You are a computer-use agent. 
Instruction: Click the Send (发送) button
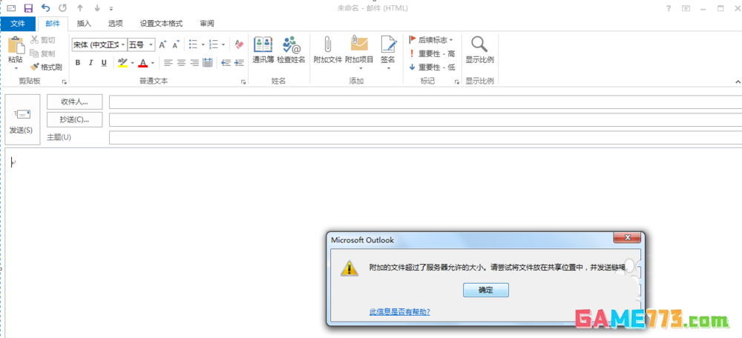(x=22, y=119)
